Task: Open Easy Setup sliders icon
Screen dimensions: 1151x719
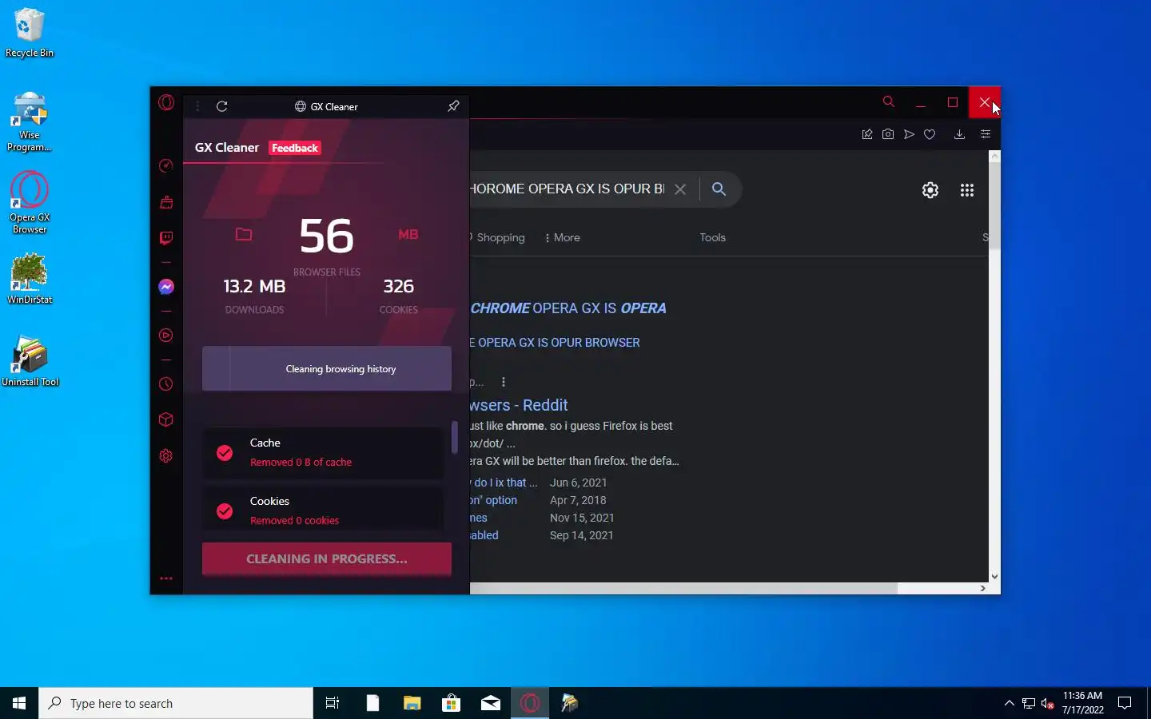Action: pyautogui.click(x=986, y=134)
